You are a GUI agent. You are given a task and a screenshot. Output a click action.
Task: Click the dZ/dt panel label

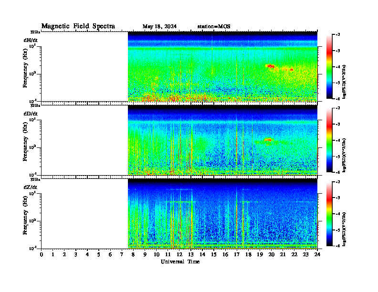(31, 187)
